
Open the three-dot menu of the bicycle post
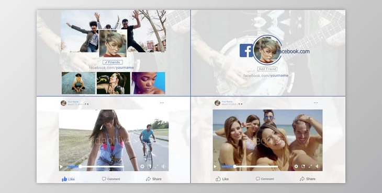tap(162, 103)
